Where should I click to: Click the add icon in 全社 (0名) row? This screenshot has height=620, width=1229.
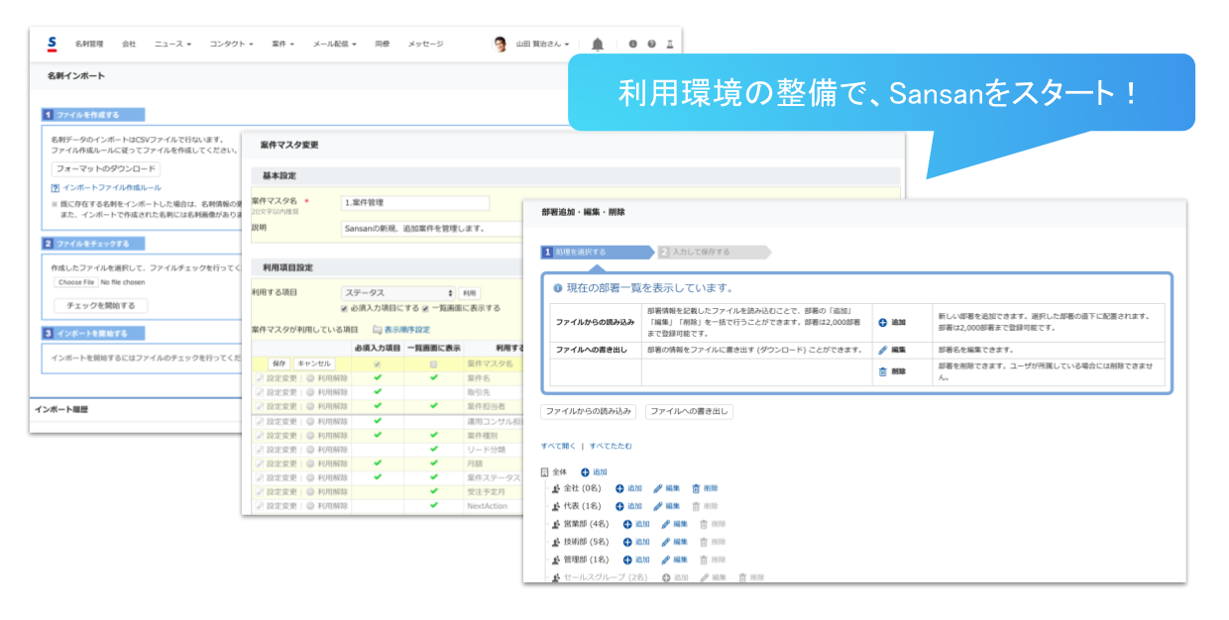click(x=619, y=488)
